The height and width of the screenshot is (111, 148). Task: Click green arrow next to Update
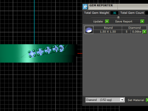pos(107,21)
